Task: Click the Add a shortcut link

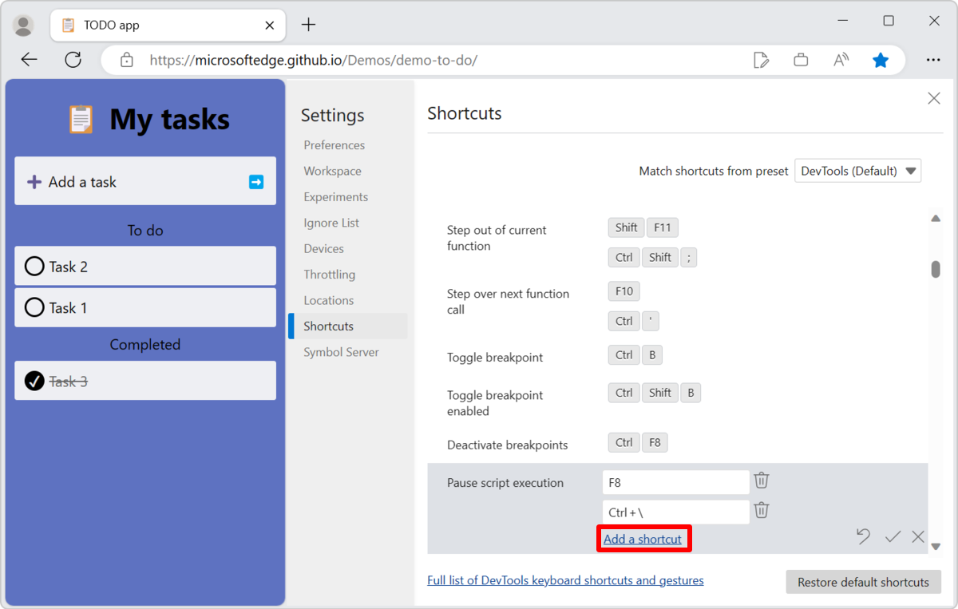Action: [x=643, y=539]
